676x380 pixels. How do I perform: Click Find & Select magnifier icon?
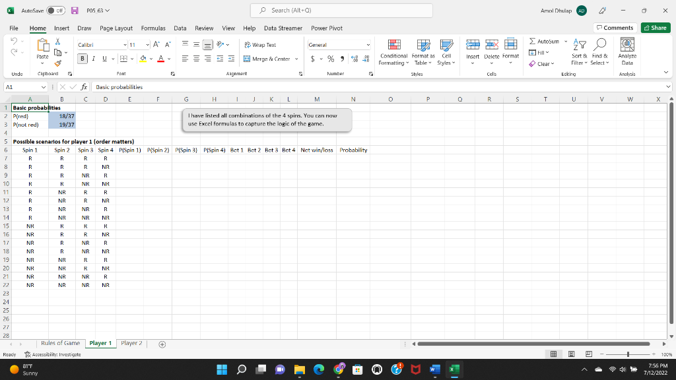(x=599, y=45)
